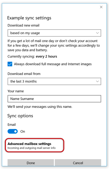Click 'Incoming and outgoing mail server info' text
The height and width of the screenshot is (169, 109).
point(32,148)
